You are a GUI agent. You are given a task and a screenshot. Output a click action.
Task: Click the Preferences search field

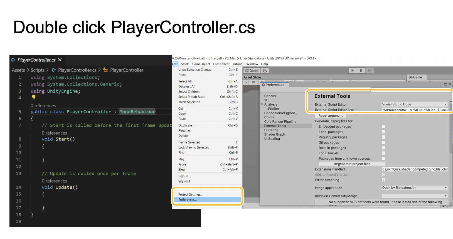(410, 89)
